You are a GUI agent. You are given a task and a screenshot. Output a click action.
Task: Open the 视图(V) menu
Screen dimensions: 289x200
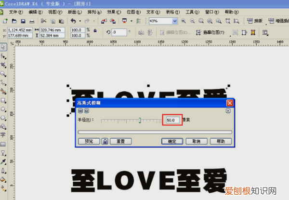coord(55,12)
